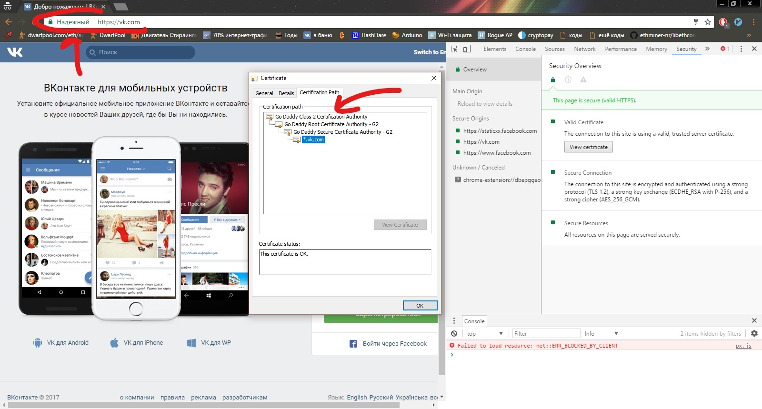Click the saved password key icon
Viewport: 762px width, 409px height.
pyautogui.click(x=696, y=22)
